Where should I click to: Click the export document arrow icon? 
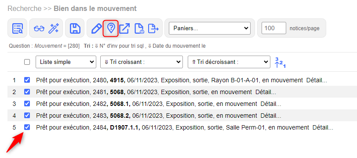click(153, 28)
